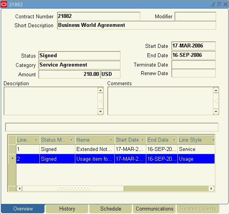Click inside the Description text area
229x214 pixels.
click(x=51, y=101)
